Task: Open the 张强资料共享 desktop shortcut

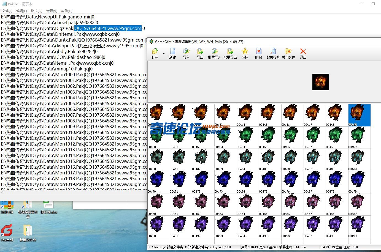Action: pos(28,210)
